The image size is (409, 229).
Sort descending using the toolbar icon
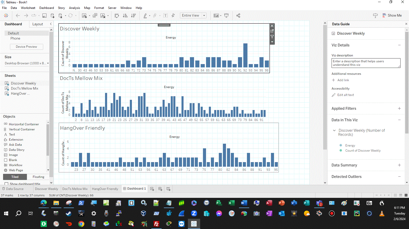[133, 16]
